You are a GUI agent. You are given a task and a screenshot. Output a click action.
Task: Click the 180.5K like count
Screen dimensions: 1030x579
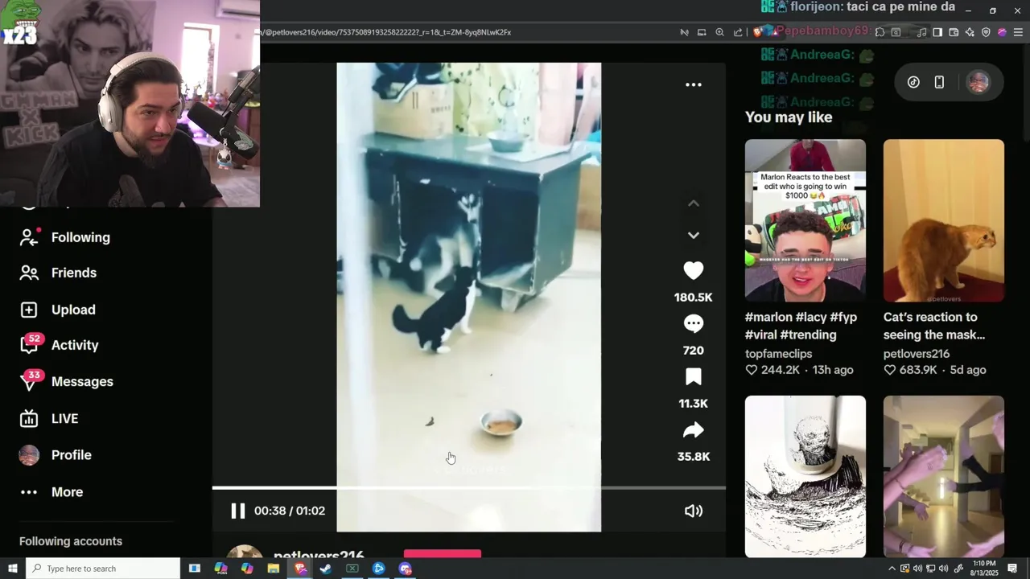point(693,298)
